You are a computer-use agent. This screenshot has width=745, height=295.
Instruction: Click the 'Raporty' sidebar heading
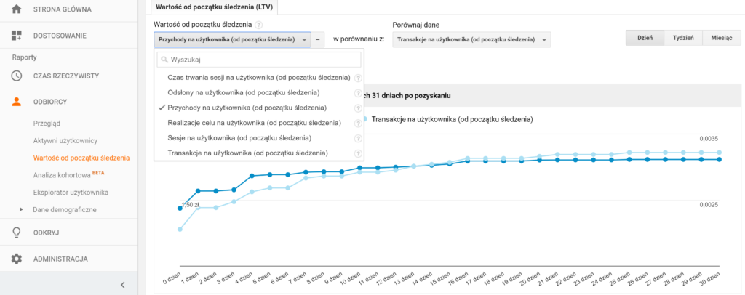coord(25,57)
